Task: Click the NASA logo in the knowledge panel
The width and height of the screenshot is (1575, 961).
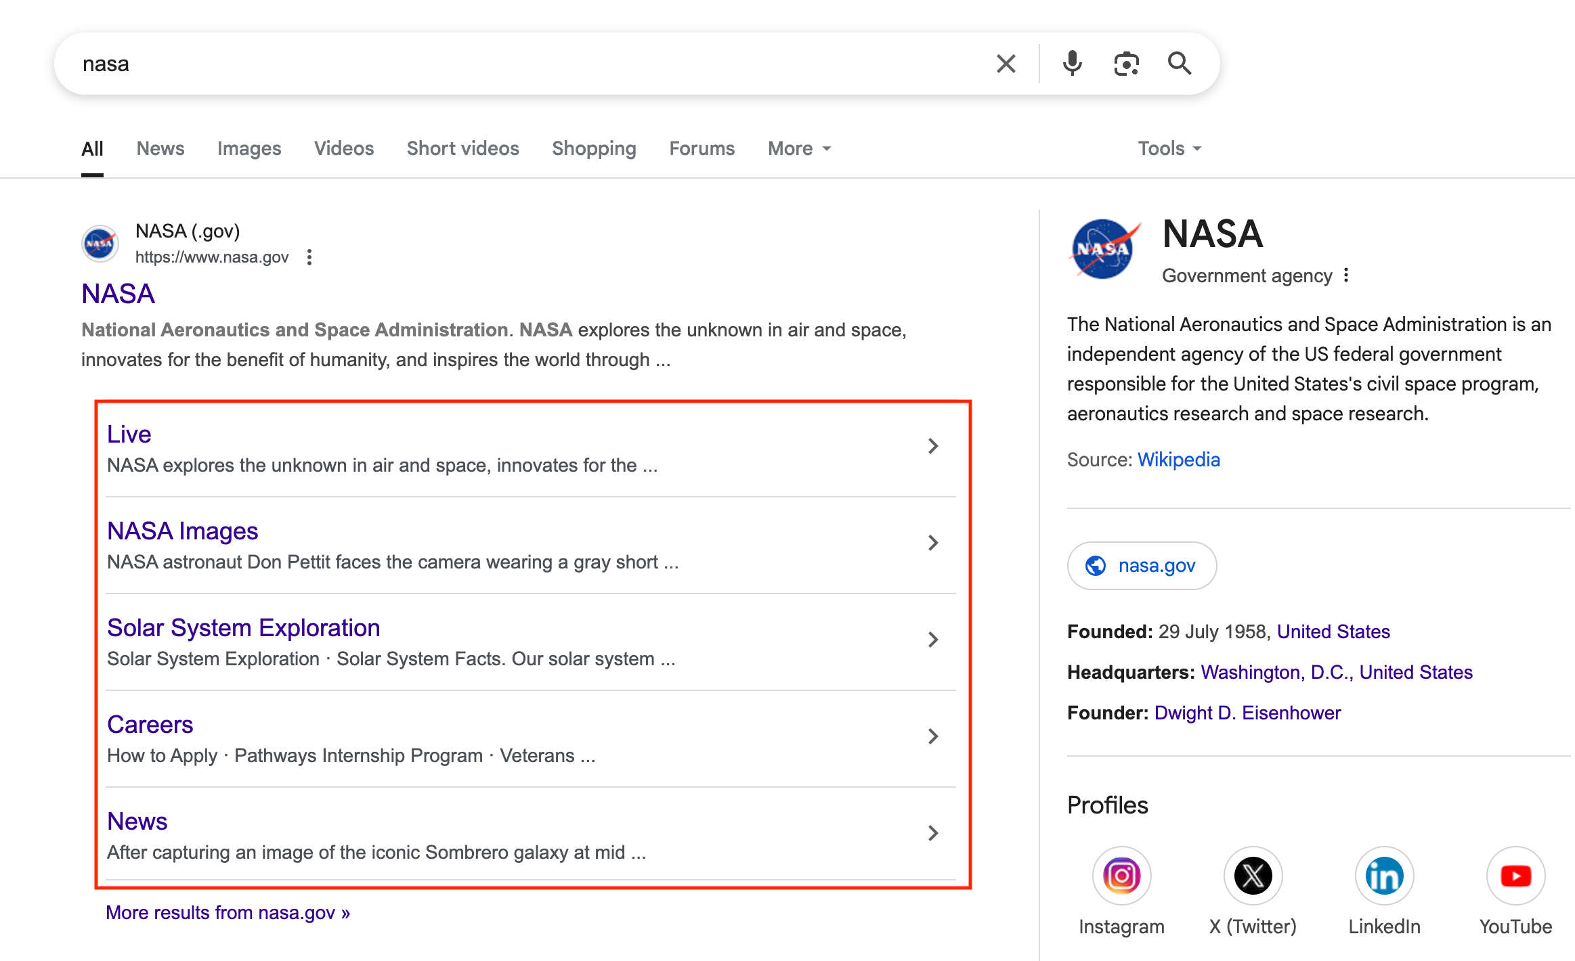Action: 1104,249
